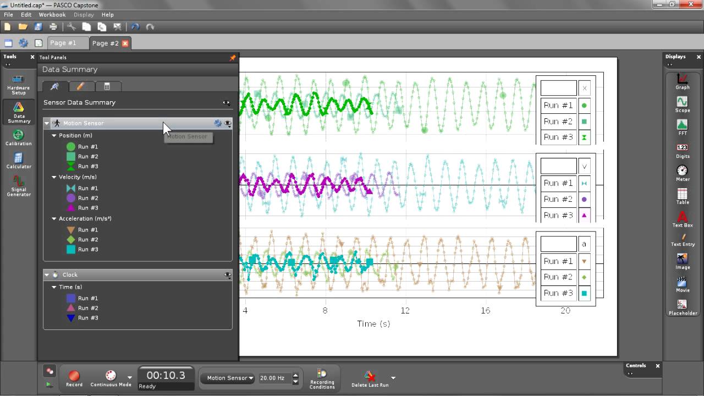Start recording with the Record button
The width and height of the screenshot is (704, 396).
coord(74,378)
